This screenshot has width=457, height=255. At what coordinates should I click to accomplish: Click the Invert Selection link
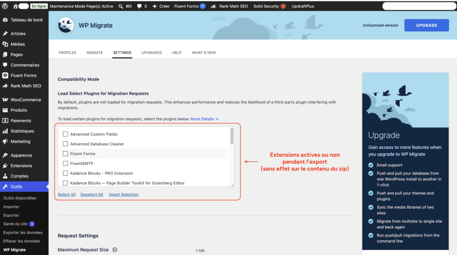pos(124,194)
